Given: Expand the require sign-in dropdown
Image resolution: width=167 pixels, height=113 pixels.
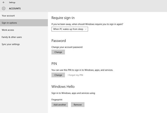Looking at the screenshot, I should click(70, 29).
